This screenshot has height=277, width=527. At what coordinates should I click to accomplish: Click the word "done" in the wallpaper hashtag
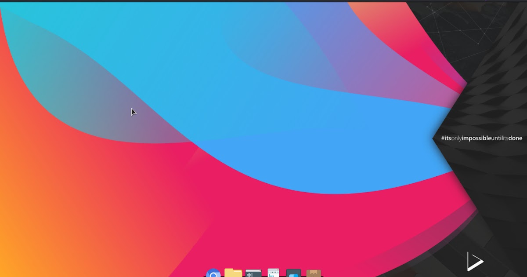coord(515,138)
